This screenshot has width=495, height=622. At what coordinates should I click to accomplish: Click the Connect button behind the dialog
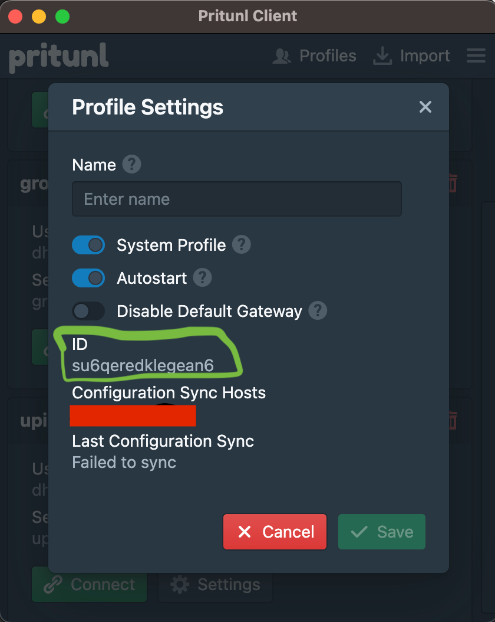click(90, 584)
